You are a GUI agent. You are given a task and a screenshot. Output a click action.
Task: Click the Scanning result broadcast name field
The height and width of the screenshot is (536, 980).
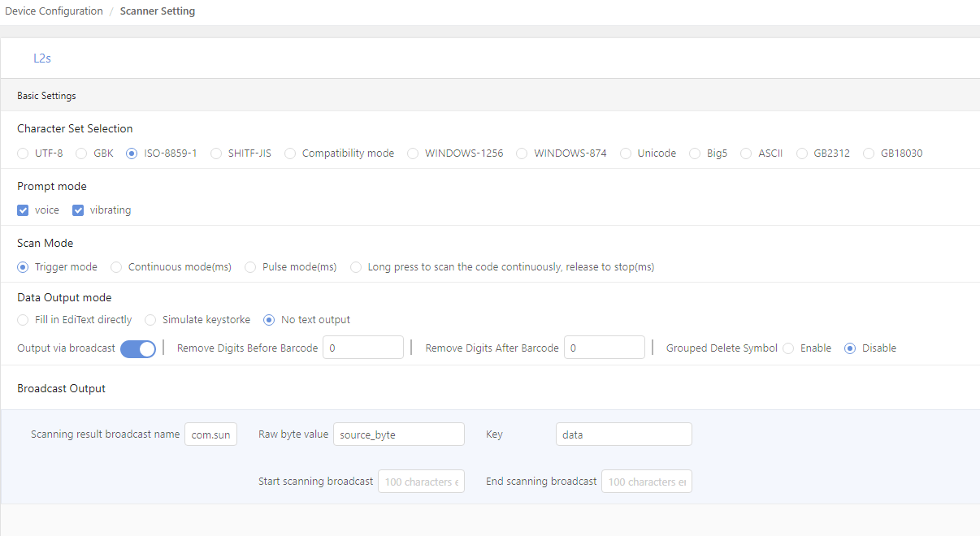(x=210, y=434)
